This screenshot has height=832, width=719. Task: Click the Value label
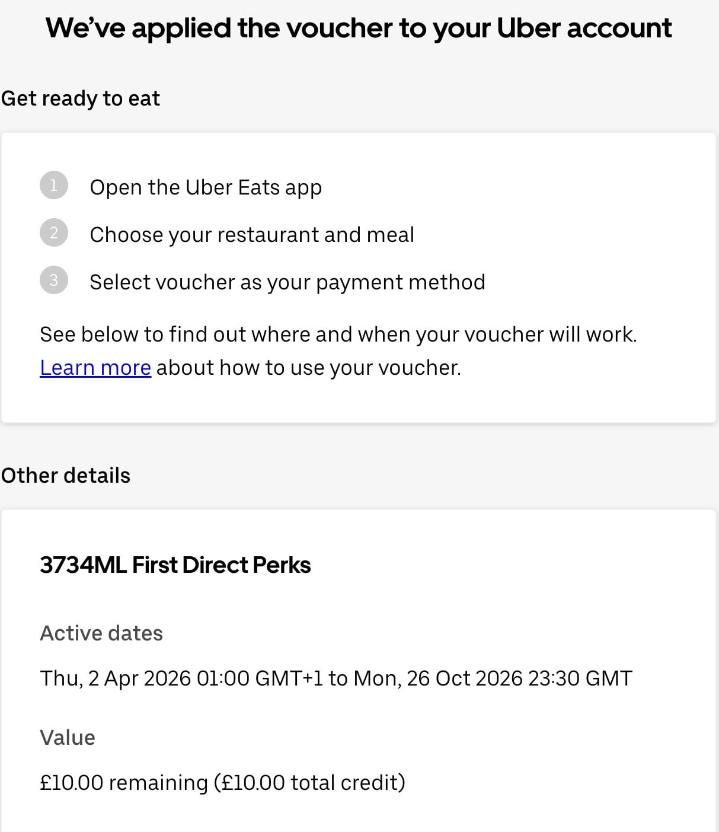pyautogui.click(x=68, y=738)
